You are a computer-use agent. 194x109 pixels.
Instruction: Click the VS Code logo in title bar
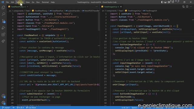point(3,2)
